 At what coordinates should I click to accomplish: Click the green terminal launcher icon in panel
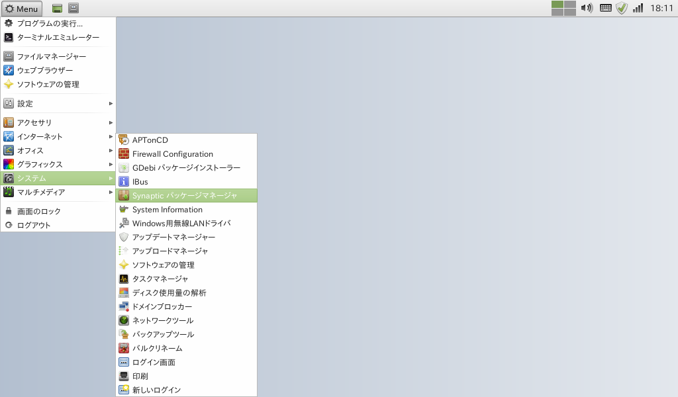click(x=57, y=8)
